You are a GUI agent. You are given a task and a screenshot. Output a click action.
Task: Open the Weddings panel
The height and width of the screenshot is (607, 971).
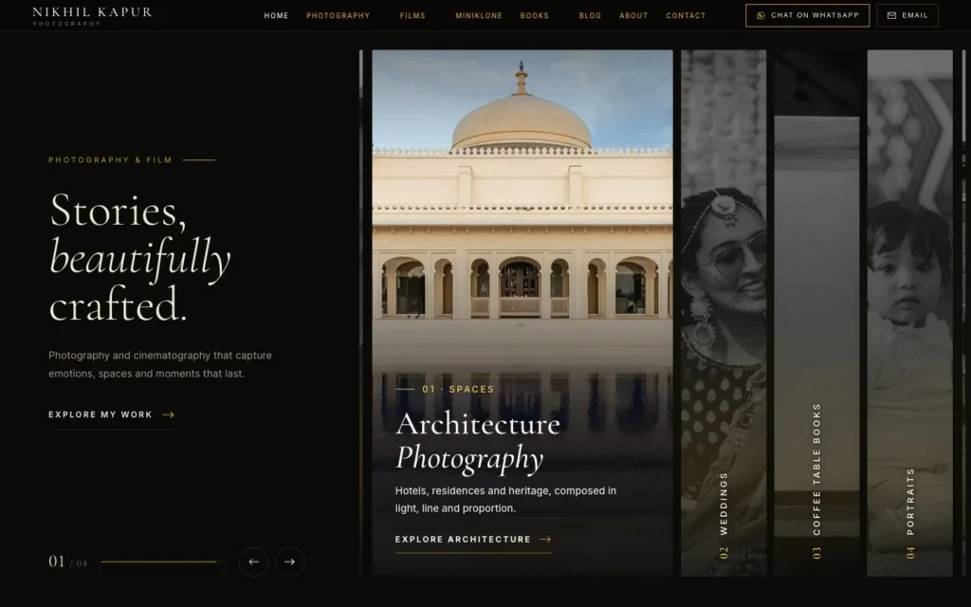coord(724,313)
